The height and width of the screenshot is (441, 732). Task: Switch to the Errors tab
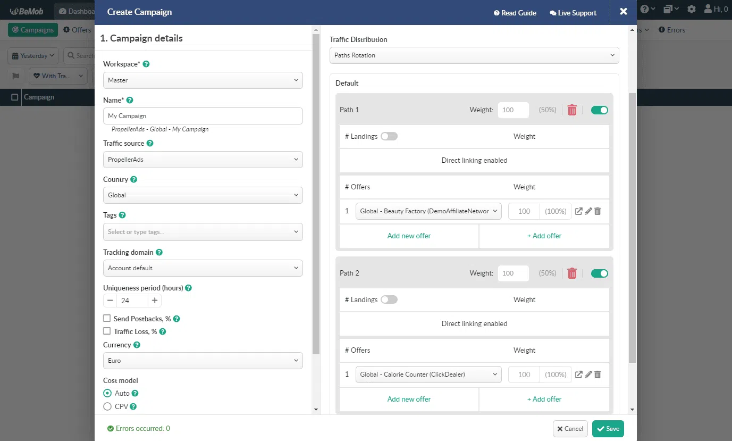click(x=672, y=30)
